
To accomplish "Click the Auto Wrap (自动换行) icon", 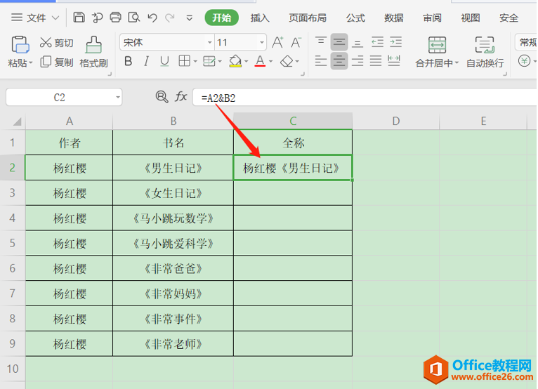I will [x=485, y=45].
